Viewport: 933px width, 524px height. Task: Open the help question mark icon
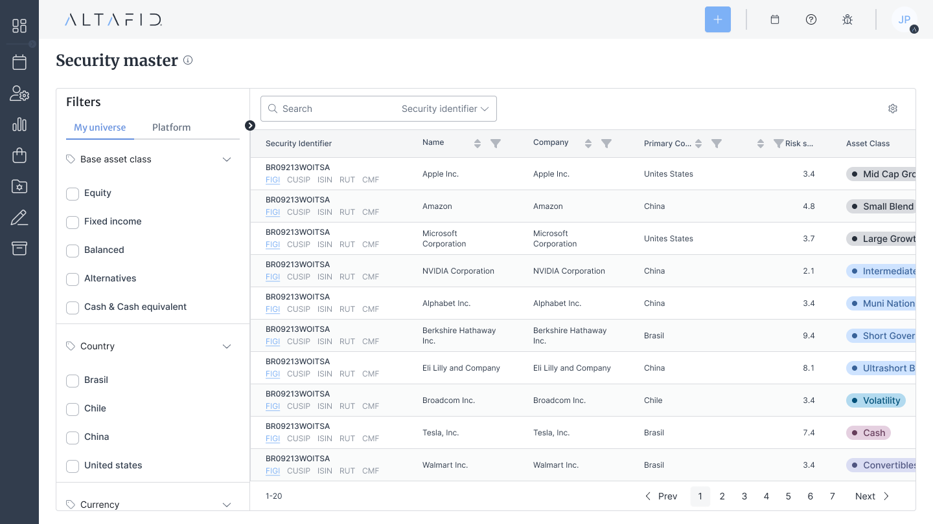click(811, 19)
